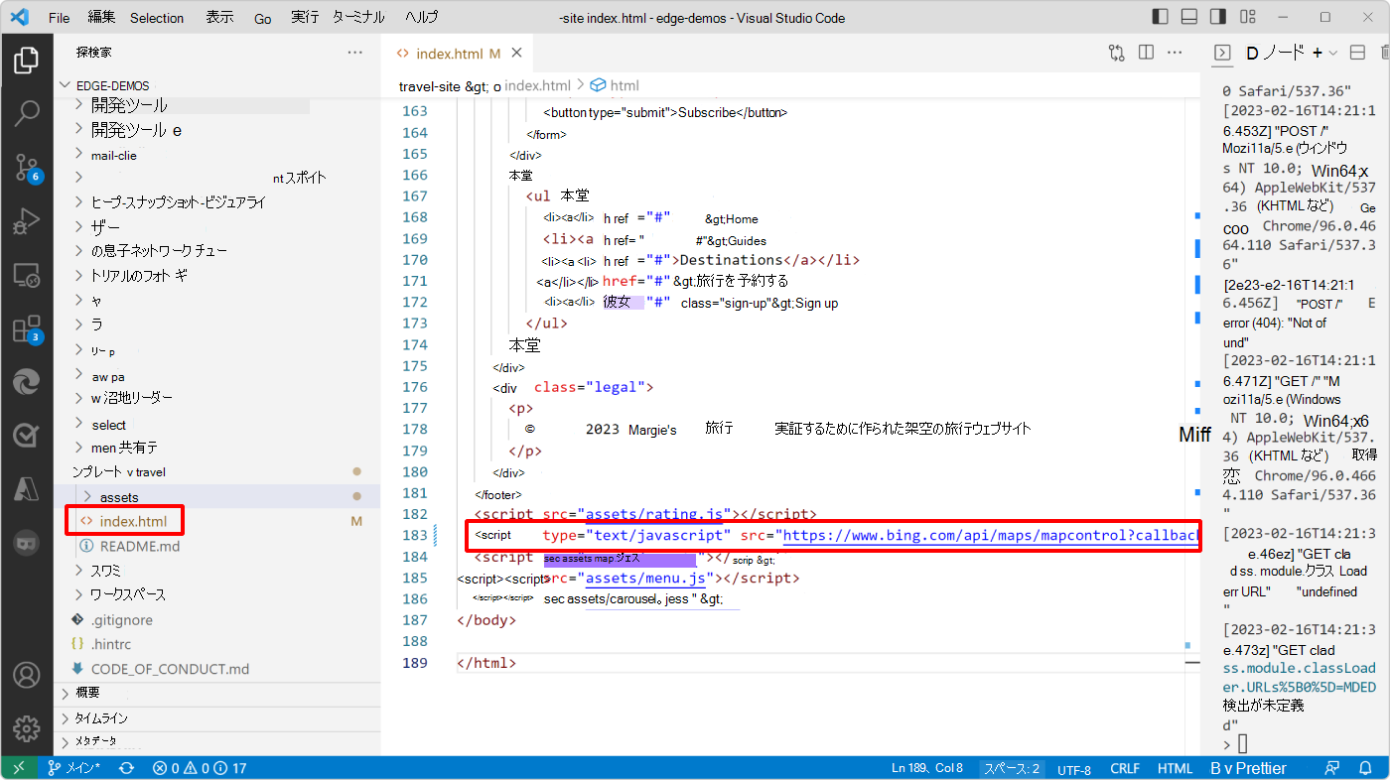Toggle the primary side bar visibility
The width and height of the screenshot is (1390, 780).
tap(1161, 16)
